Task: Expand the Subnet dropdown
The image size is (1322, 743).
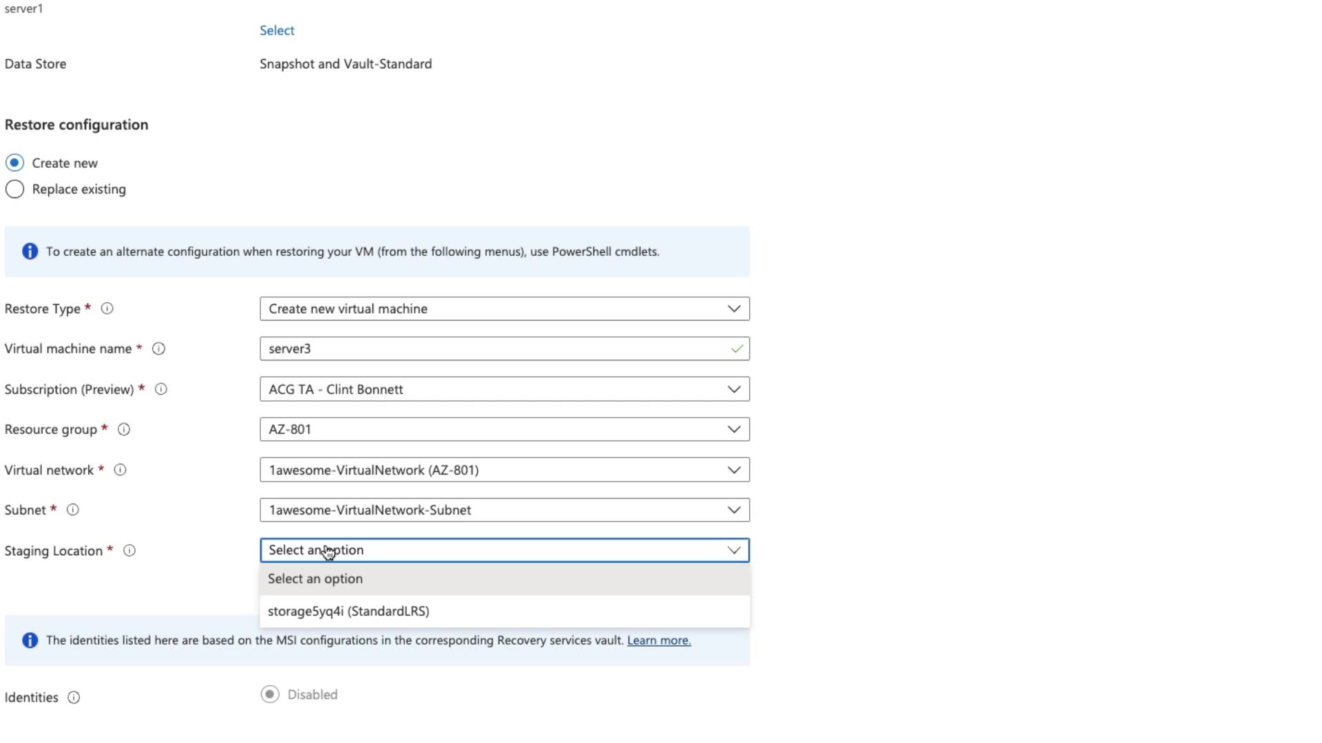Action: click(x=504, y=510)
